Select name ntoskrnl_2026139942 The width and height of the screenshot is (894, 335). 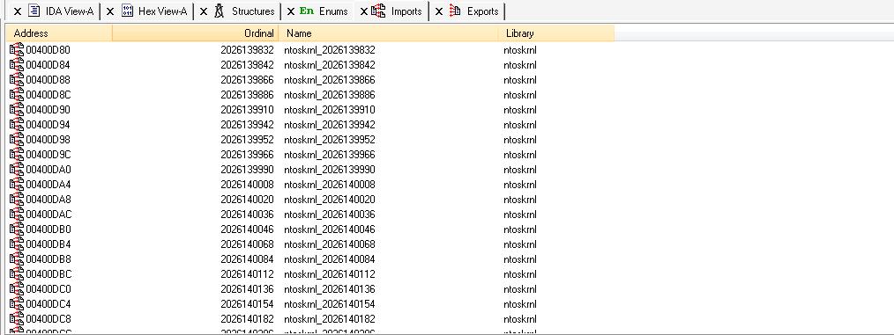click(330, 125)
